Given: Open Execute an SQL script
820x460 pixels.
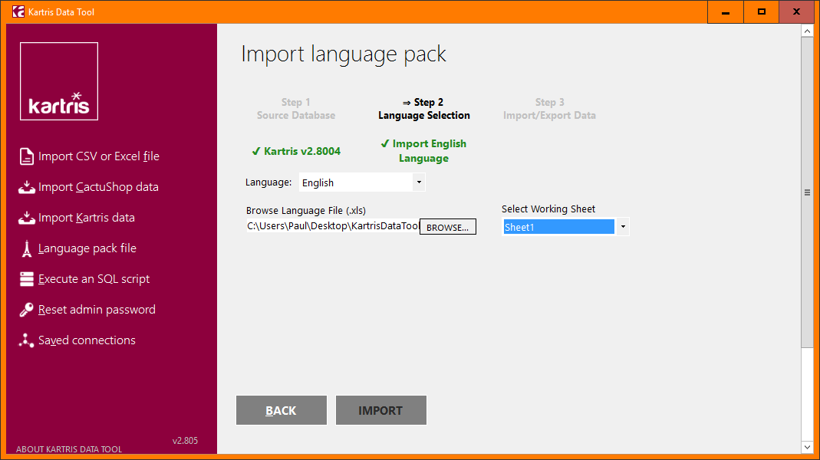Looking at the screenshot, I should point(94,279).
